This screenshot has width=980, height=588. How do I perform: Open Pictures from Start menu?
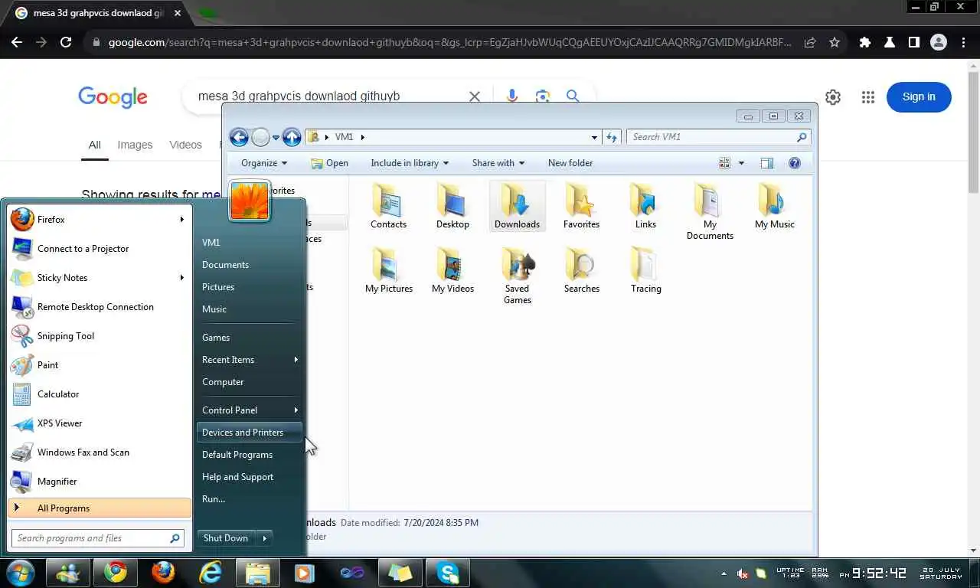point(248,287)
